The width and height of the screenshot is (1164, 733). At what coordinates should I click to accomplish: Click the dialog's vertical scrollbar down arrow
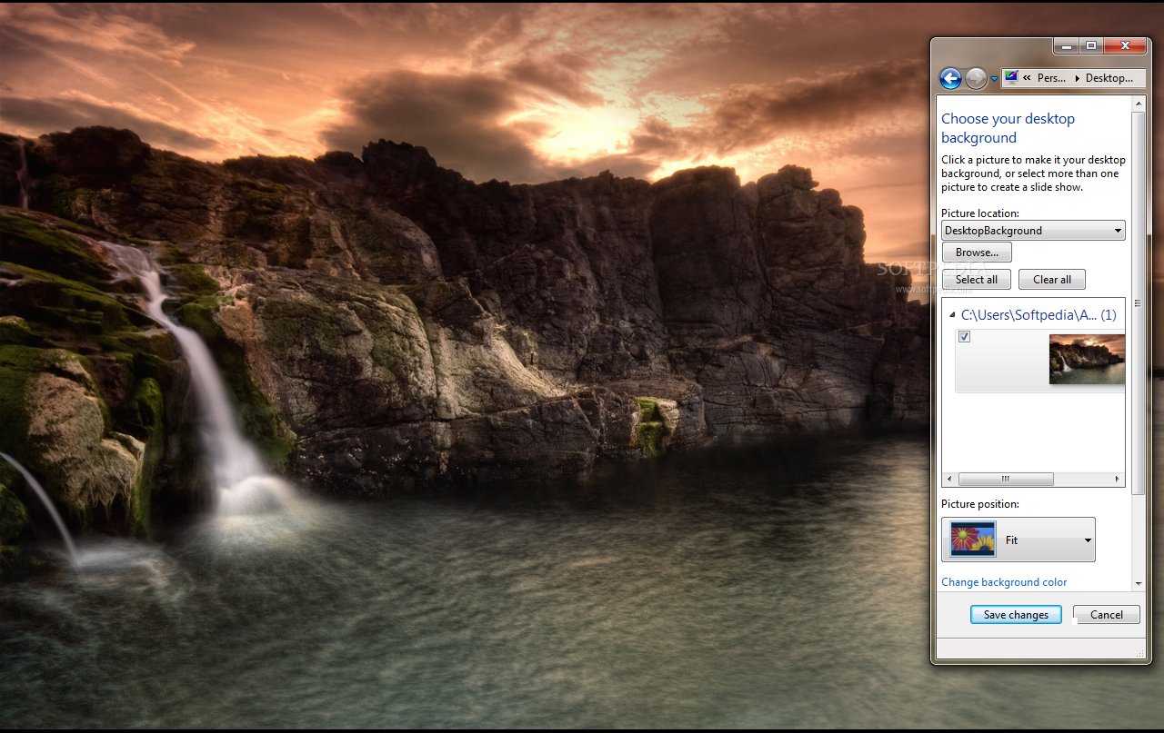point(1139,583)
